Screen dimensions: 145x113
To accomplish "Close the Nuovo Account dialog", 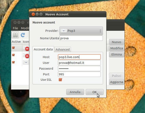I will [x=33, y=14].
